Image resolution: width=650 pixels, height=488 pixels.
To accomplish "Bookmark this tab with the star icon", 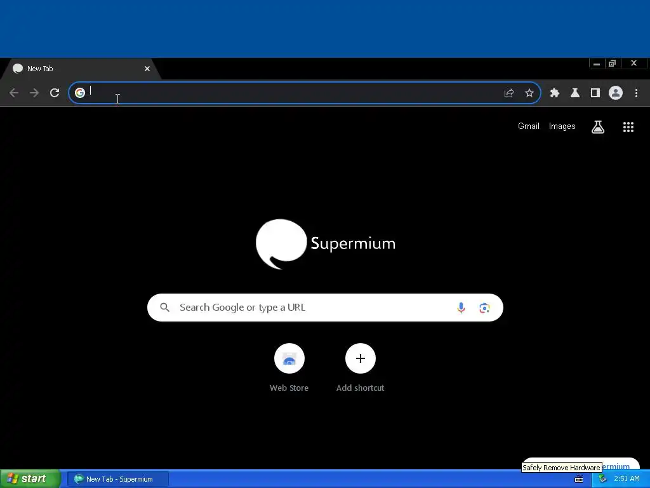I will click(x=529, y=93).
